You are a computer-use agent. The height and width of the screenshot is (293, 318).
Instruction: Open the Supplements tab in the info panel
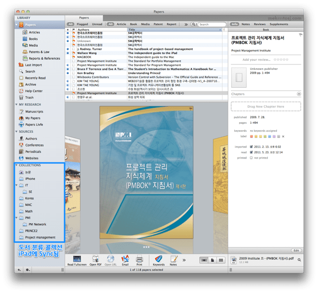click(279, 24)
